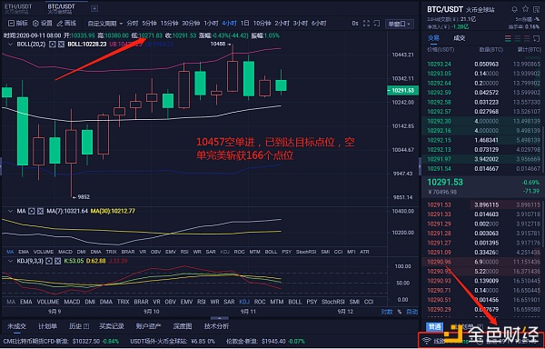Remove the MA sub-chart indicator

[40, 211]
